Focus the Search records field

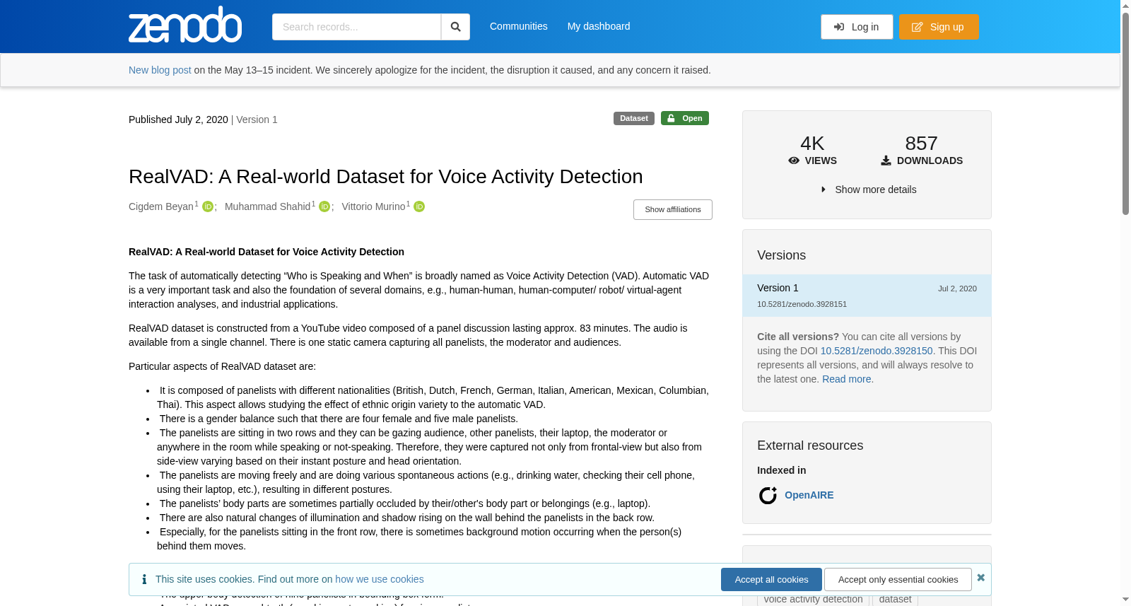[x=356, y=27]
